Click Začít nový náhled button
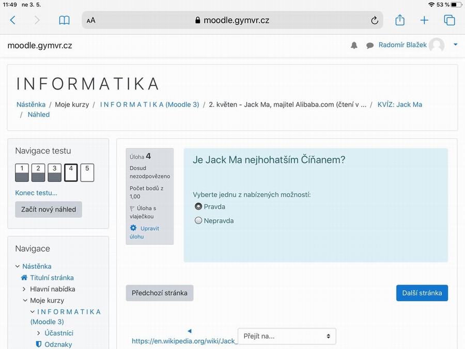 pos(49,209)
